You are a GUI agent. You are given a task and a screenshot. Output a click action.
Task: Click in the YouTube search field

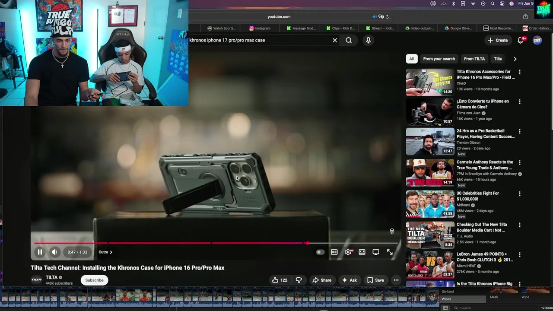pos(258,40)
